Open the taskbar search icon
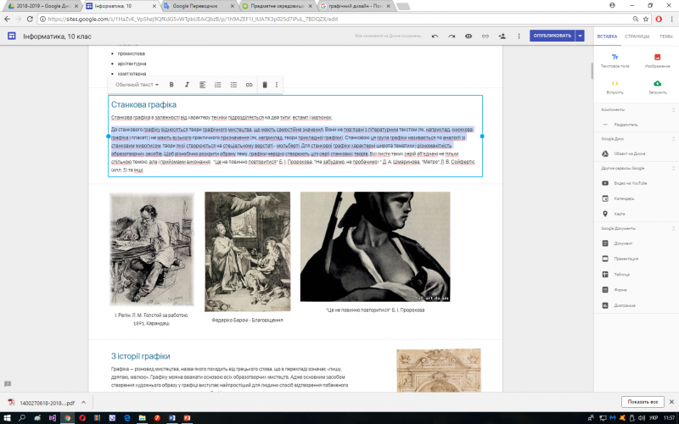Viewport: 679px width, 424px height. point(22,418)
